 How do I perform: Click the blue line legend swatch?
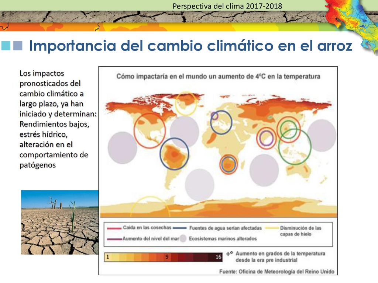coord(180,228)
